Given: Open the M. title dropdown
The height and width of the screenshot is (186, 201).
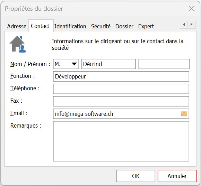Looking at the screenshot, I should point(66,64).
